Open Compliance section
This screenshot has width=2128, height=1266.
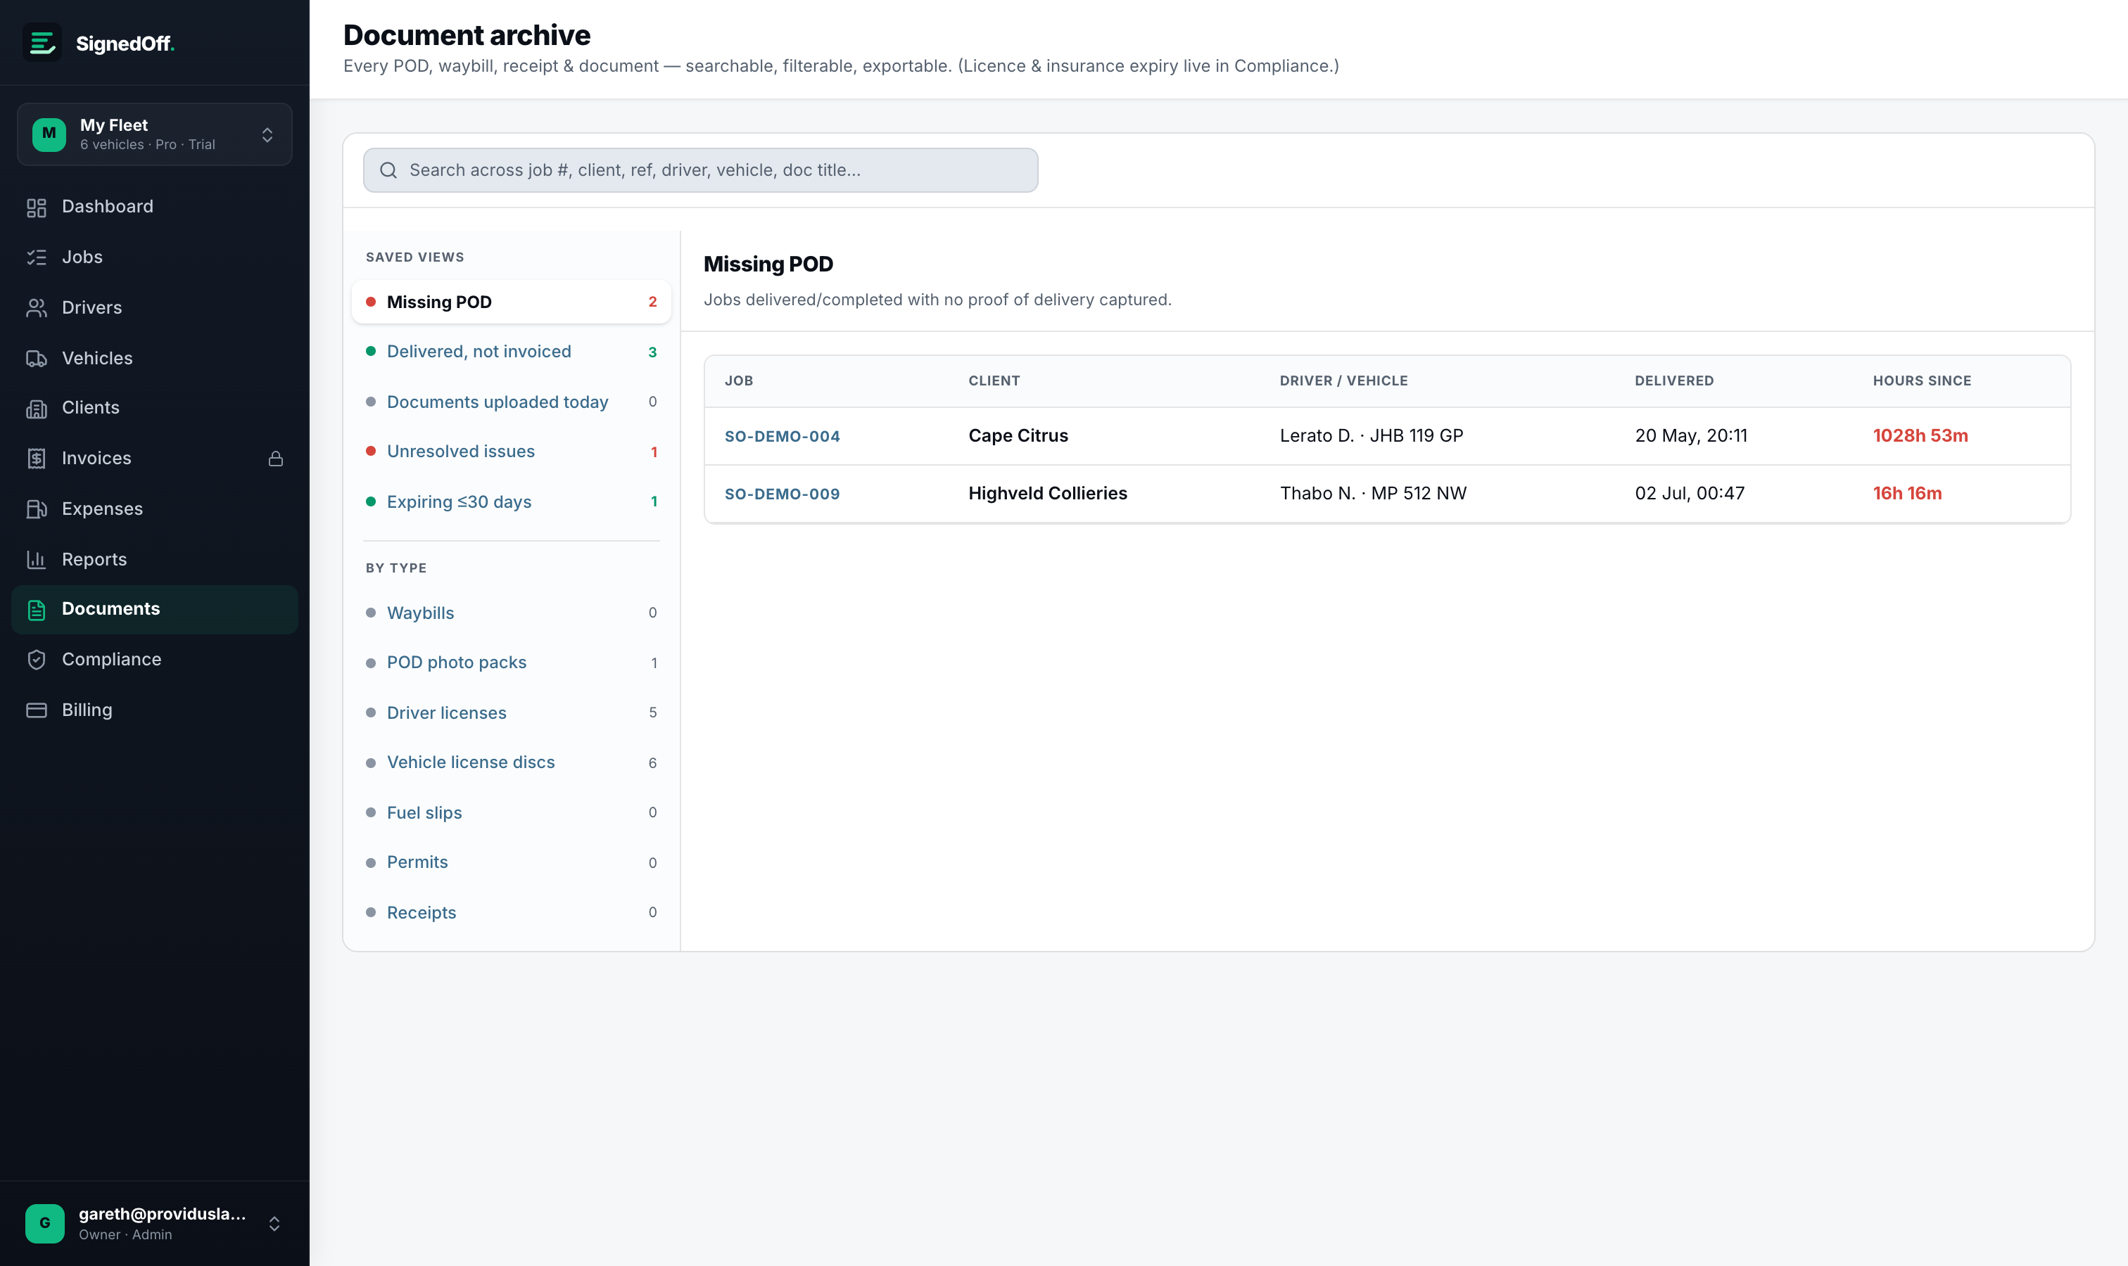pos(155,660)
